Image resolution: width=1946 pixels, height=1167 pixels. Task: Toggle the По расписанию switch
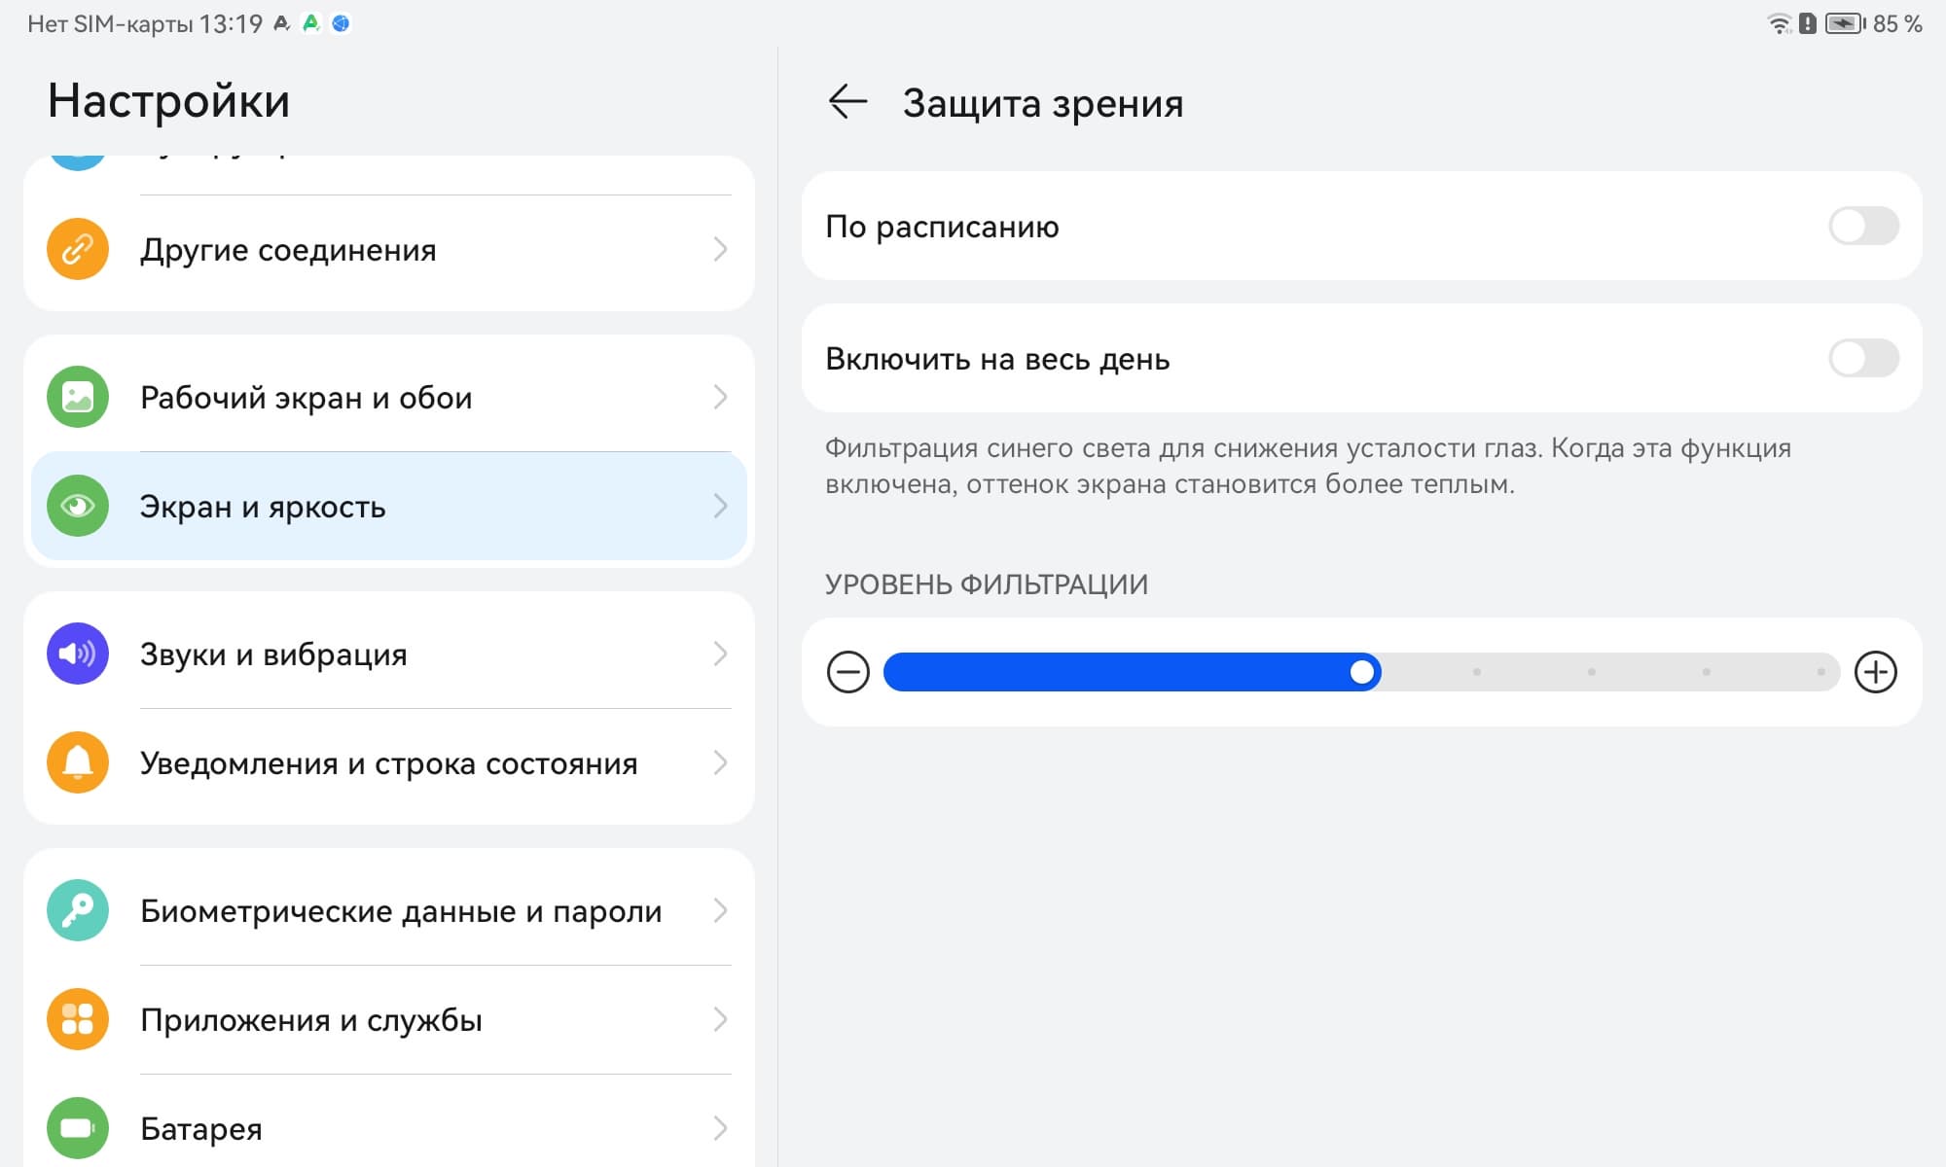coord(1862,227)
